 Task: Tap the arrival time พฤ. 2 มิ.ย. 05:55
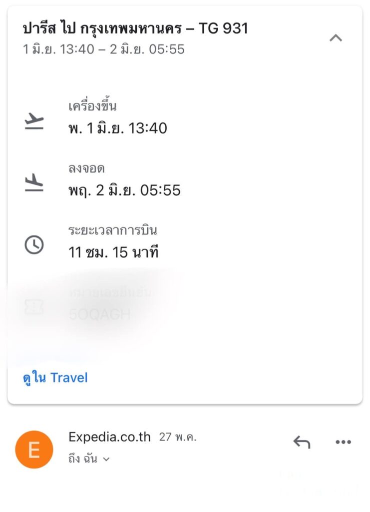(124, 190)
